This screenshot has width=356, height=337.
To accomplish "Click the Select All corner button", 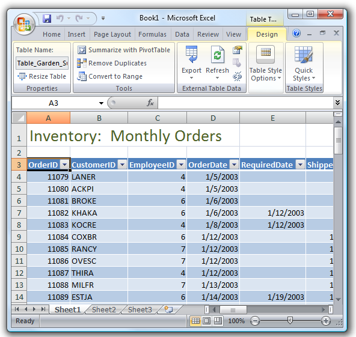I will click(19, 118).
